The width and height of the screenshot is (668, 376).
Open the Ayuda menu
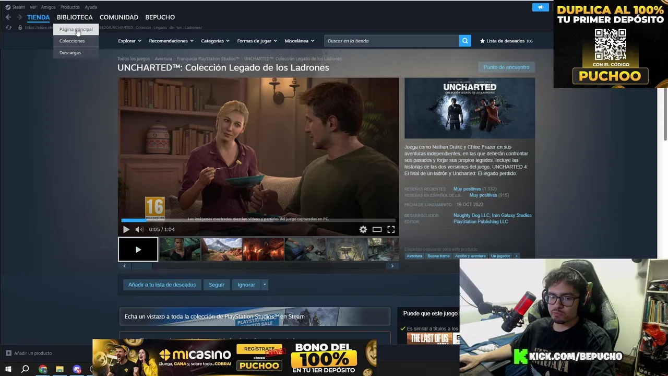[x=91, y=7]
